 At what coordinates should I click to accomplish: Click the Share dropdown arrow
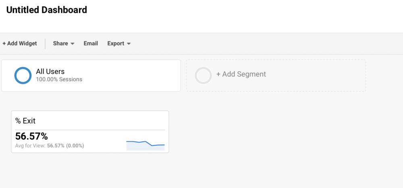73,44
